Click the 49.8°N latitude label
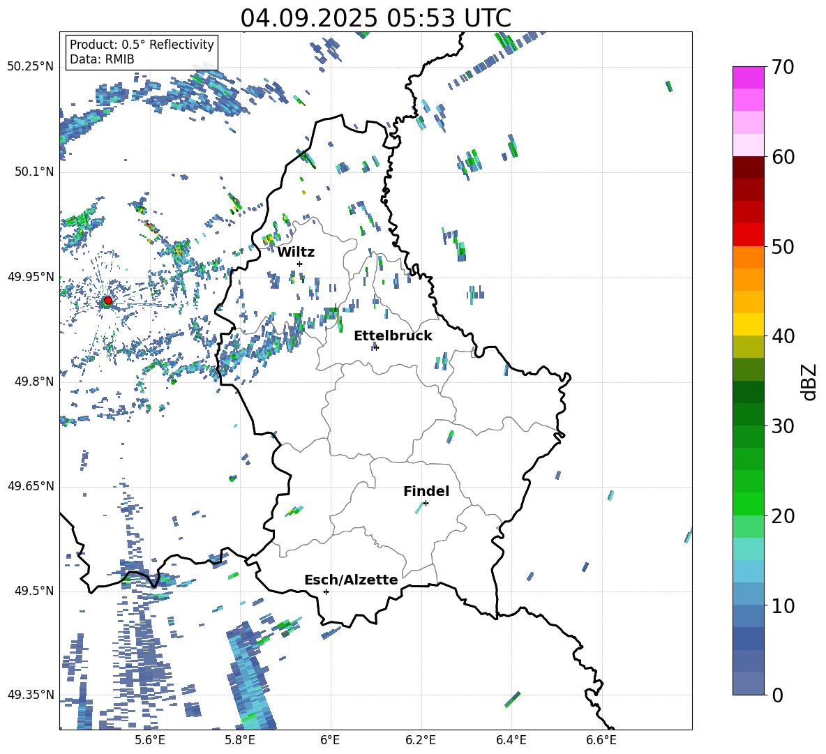This screenshot has height=754, width=826. tap(34, 382)
